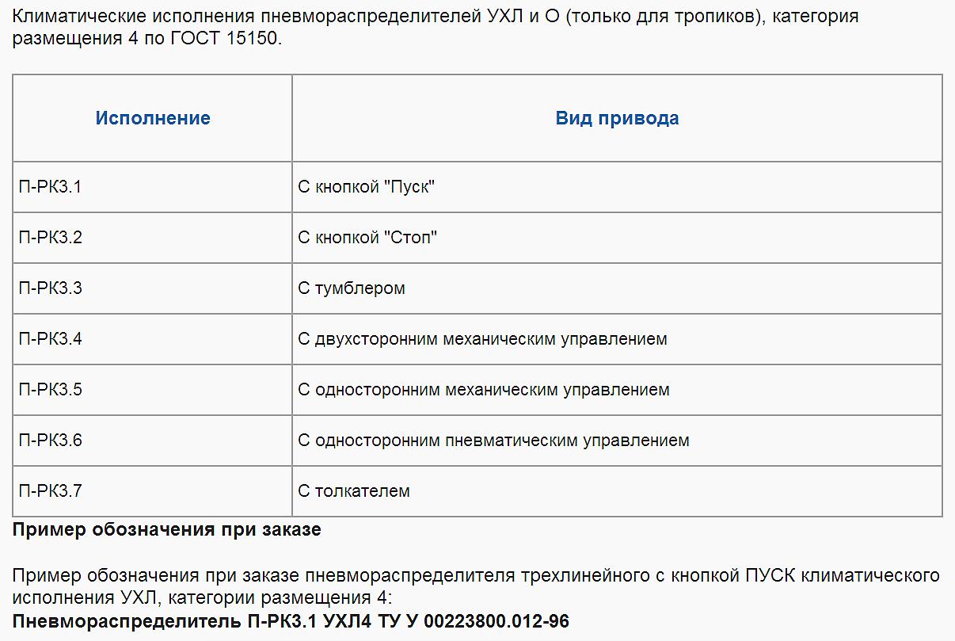Click the 'Климатические исполнения' intro paragraph

436,27
